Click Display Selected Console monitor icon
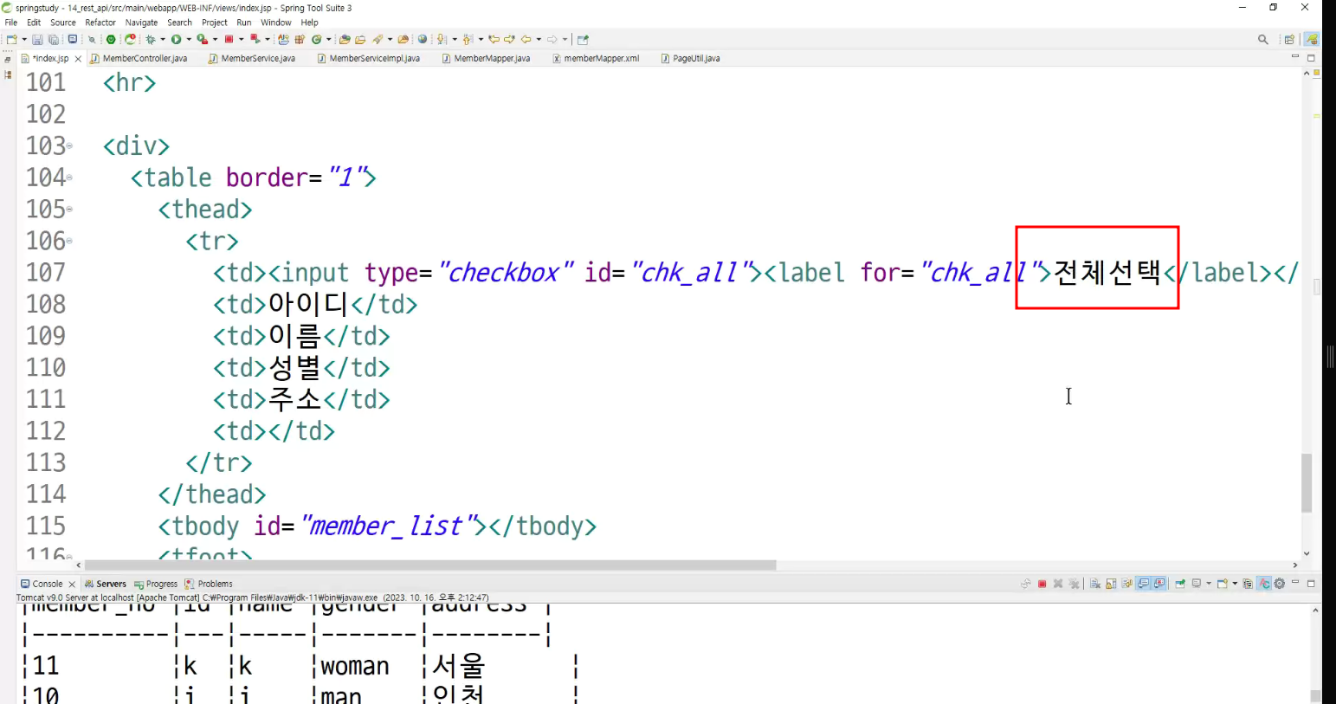 tap(1197, 585)
